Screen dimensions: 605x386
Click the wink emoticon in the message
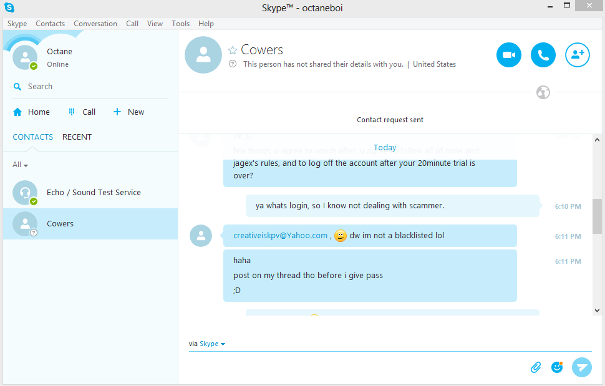340,236
